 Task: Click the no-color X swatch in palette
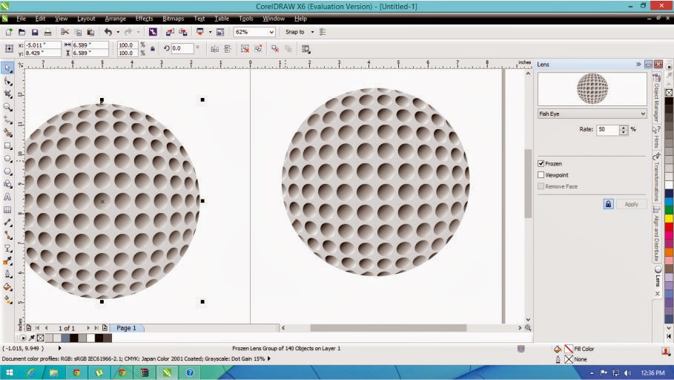669,93
